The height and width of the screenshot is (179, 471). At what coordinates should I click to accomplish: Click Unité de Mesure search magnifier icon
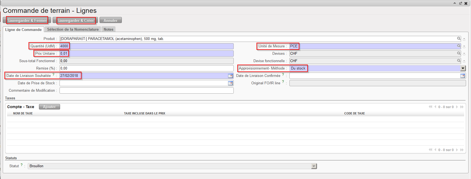tap(459, 46)
